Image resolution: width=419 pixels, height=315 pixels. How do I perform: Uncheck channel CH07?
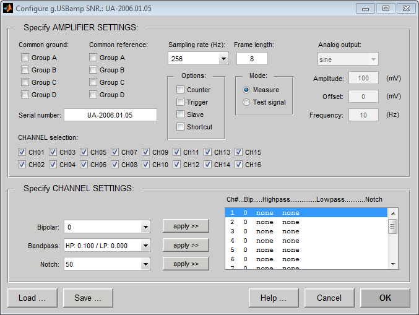tap(114, 152)
